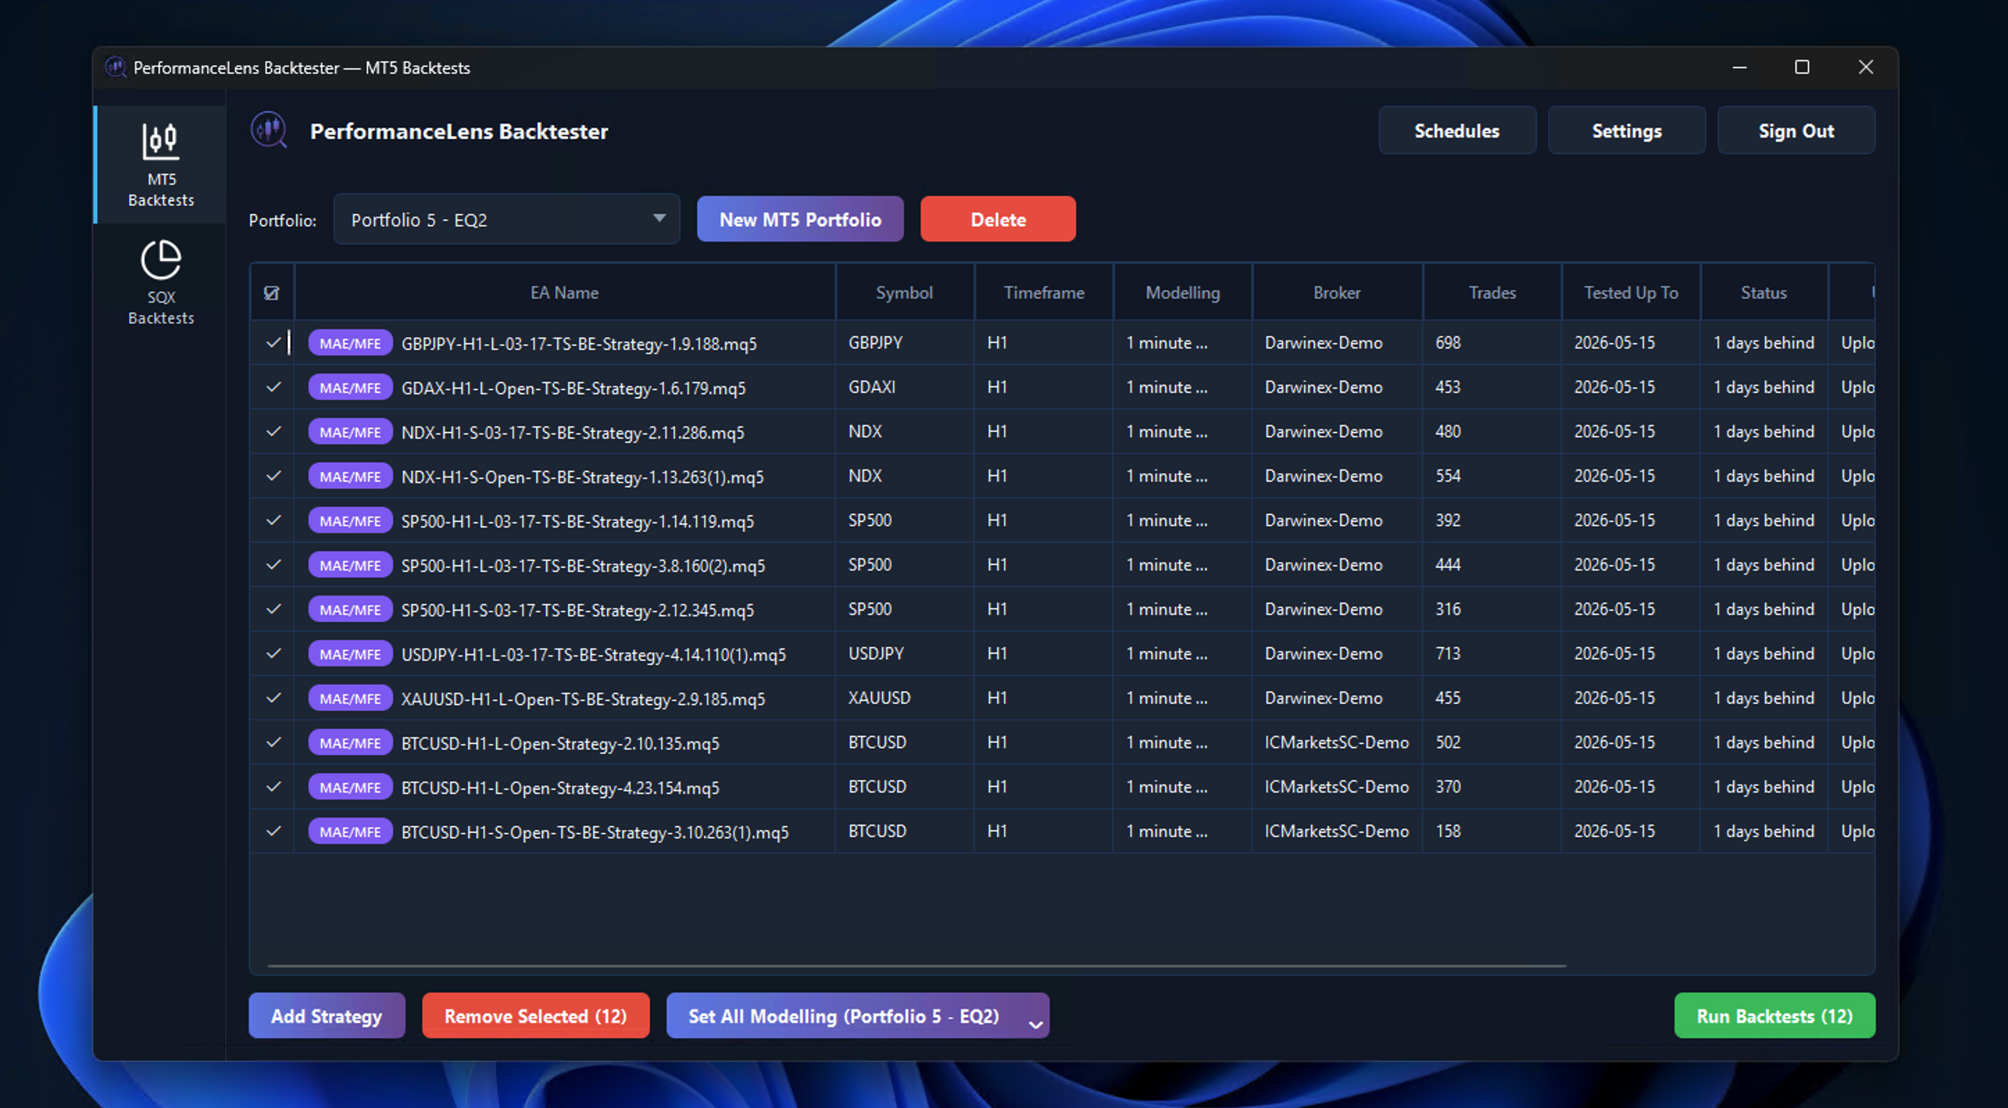Click the horizontal scrollbar under the table

tap(917, 966)
